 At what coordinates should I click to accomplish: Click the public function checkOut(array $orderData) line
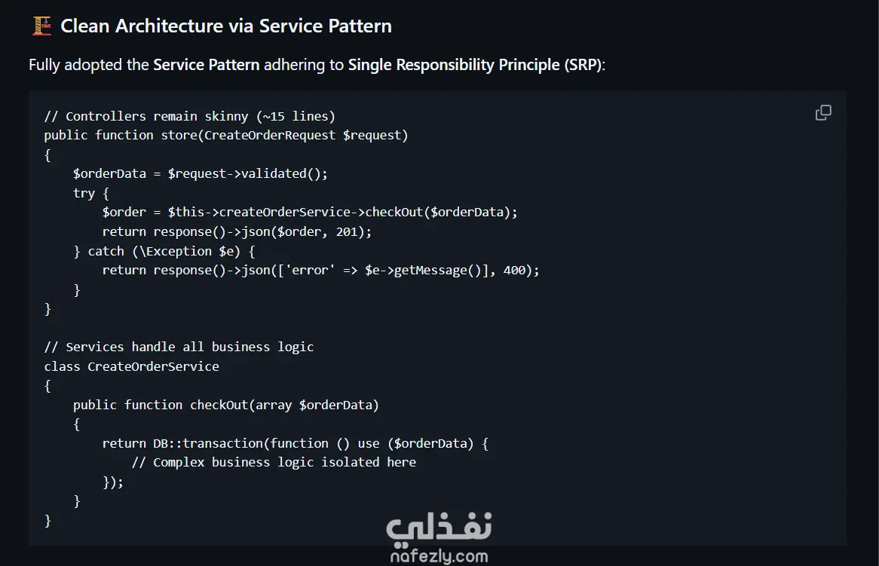pyautogui.click(x=225, y=405)
